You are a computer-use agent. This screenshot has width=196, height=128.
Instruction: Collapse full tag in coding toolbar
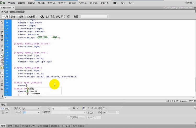click(x=2, y=32)
